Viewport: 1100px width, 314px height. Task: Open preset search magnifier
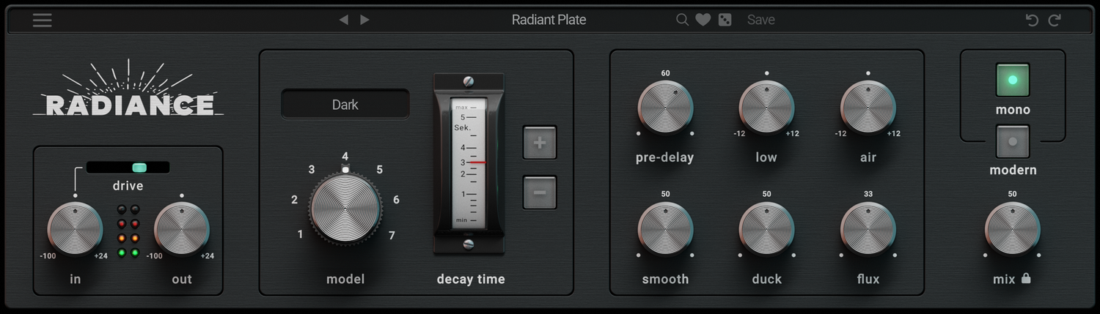coord(682,20)
